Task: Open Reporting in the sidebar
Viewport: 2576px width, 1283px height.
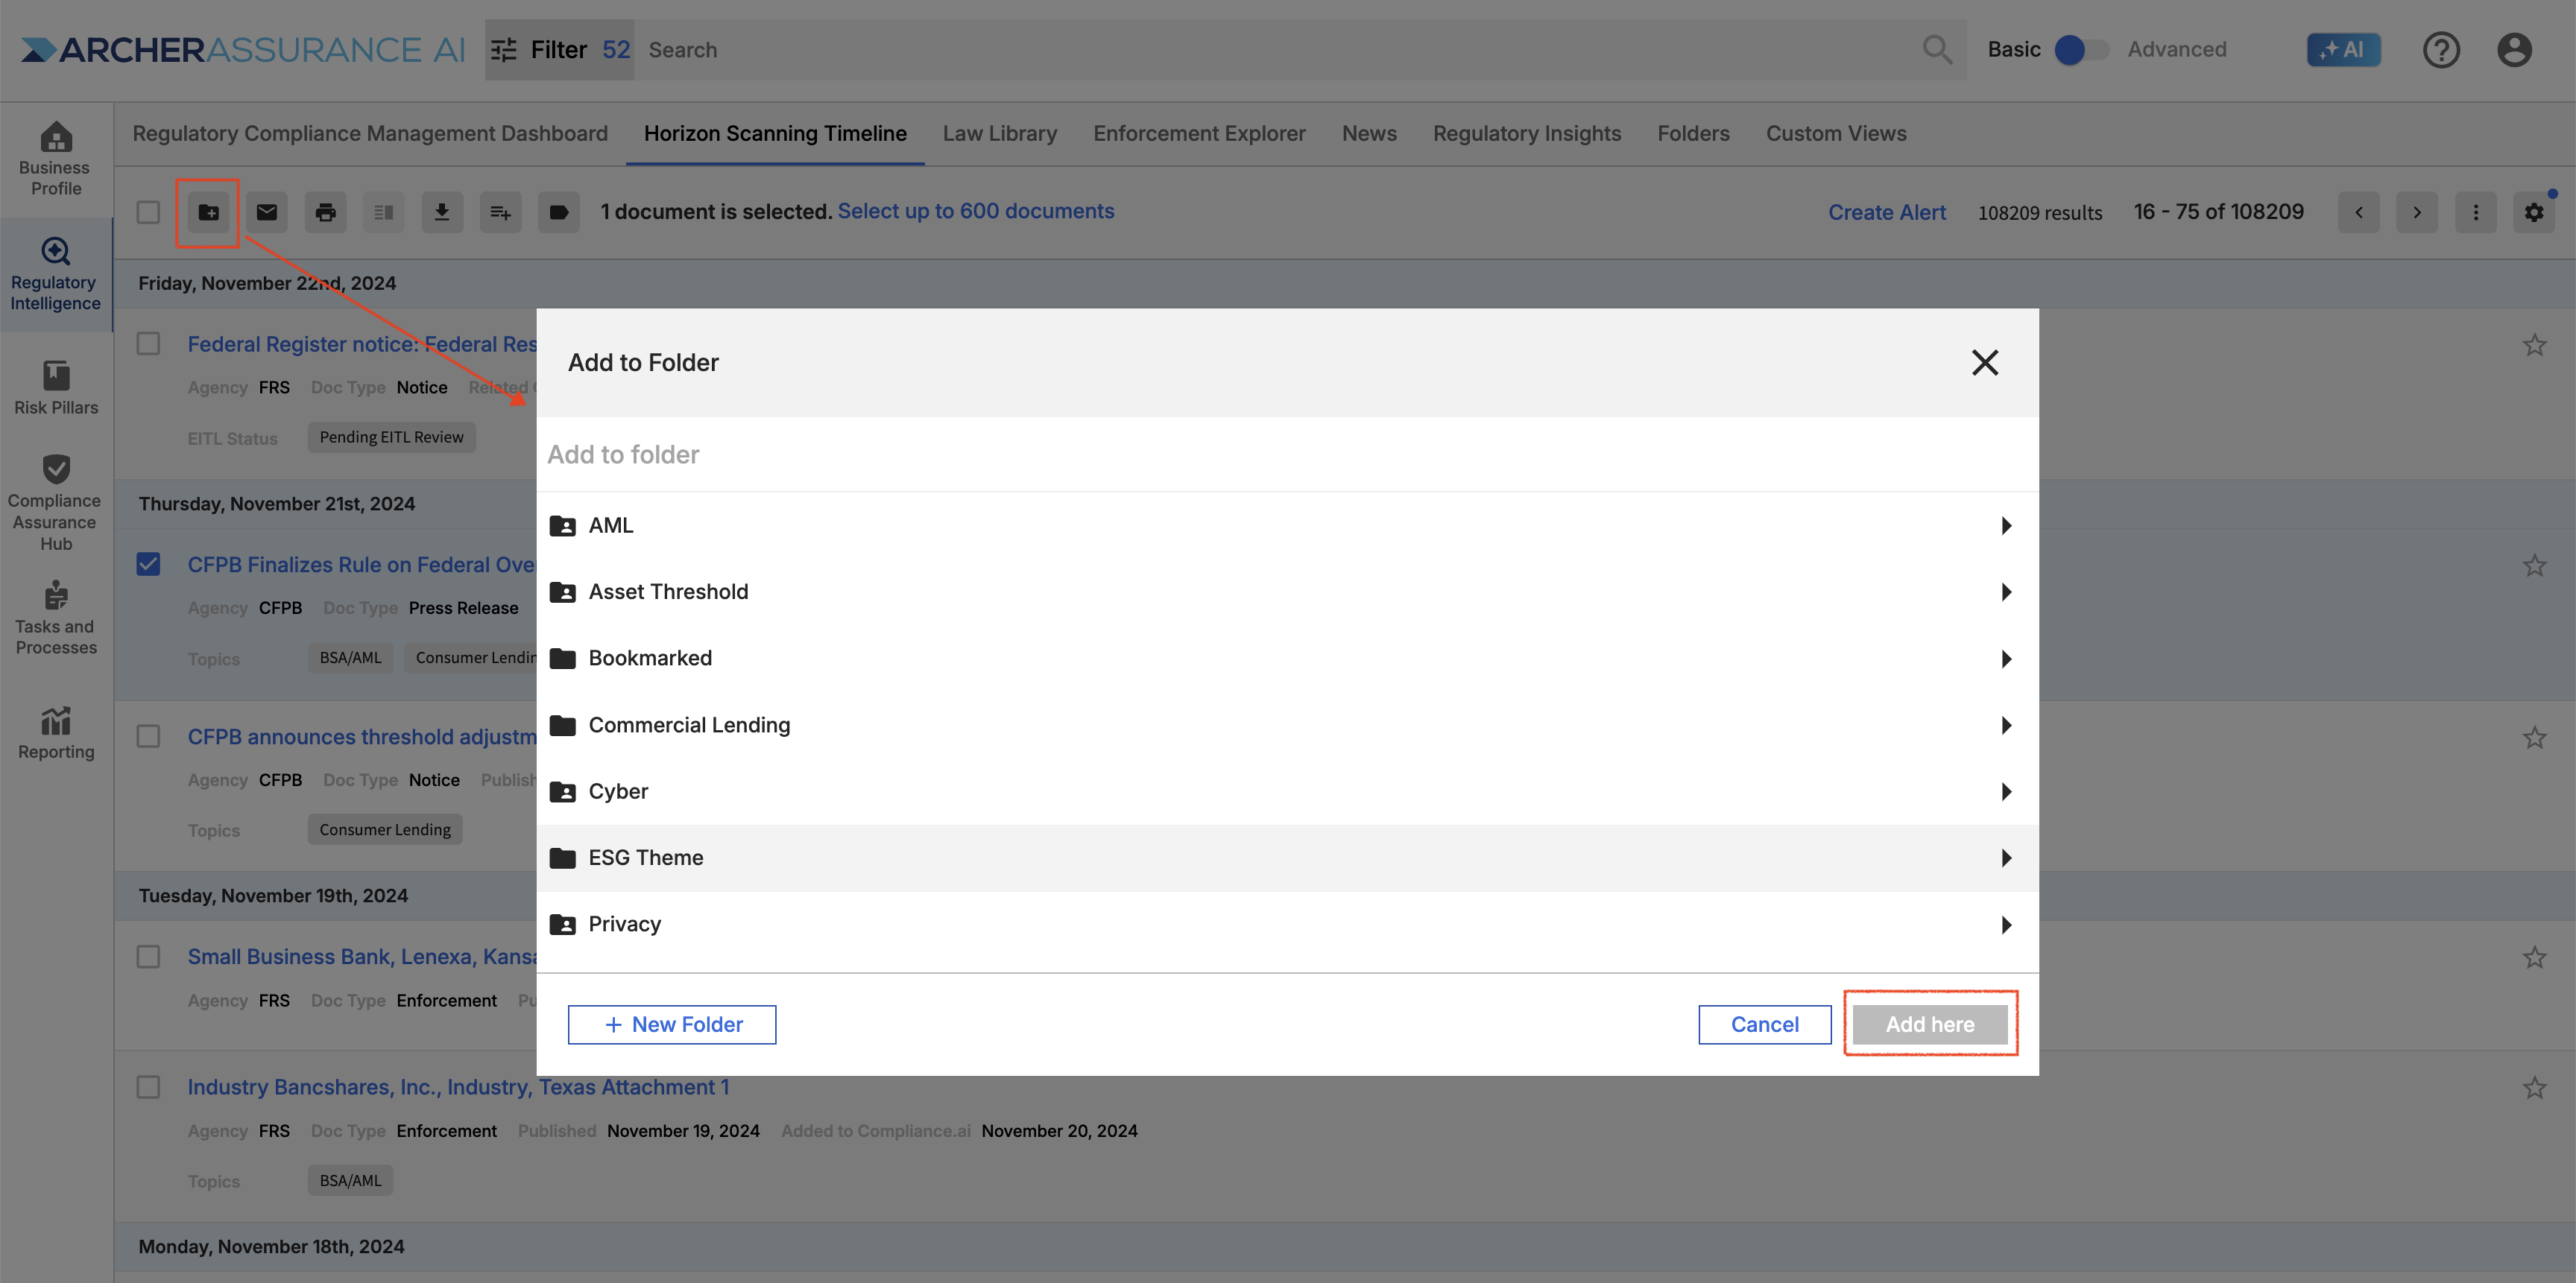Action: tap(56, 733)
